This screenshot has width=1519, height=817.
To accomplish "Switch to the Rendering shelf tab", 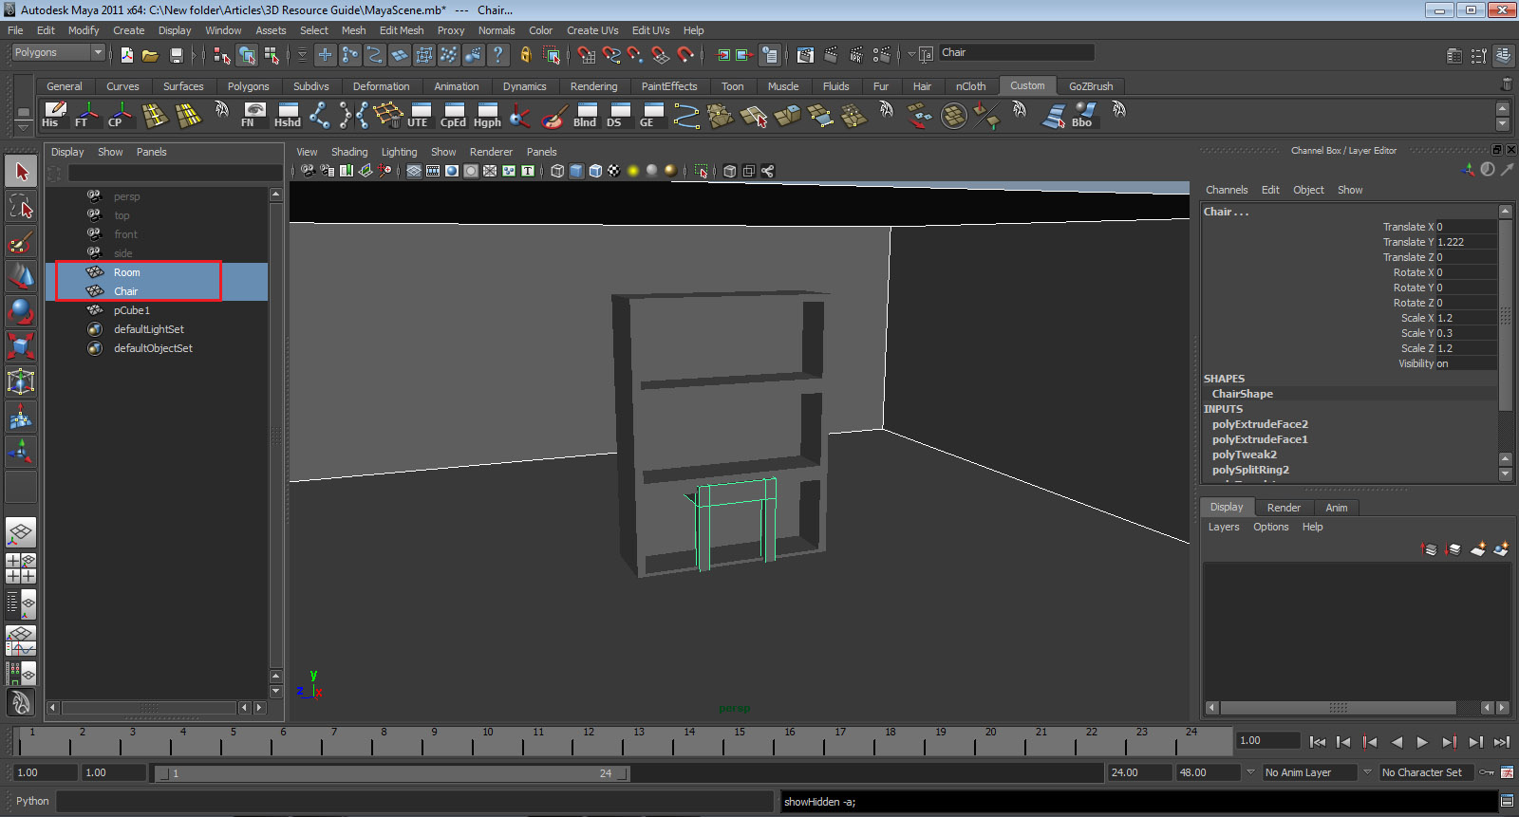I will pos(593,86).
